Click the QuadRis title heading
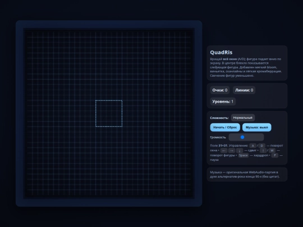Screen dimensions: 303x227 tap(221, 53)
